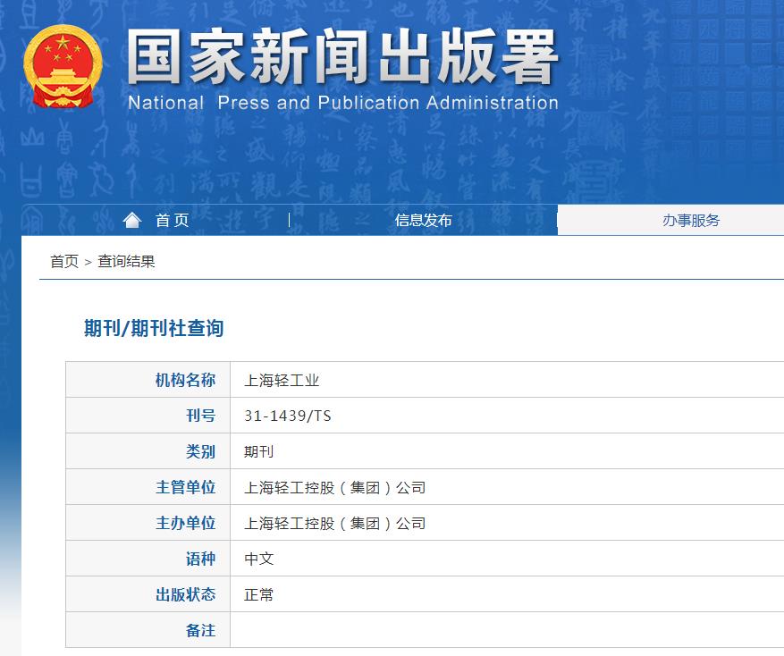Click the 首页 breadcrumb link
Screen dimensions: 784x656
(60, 260)
